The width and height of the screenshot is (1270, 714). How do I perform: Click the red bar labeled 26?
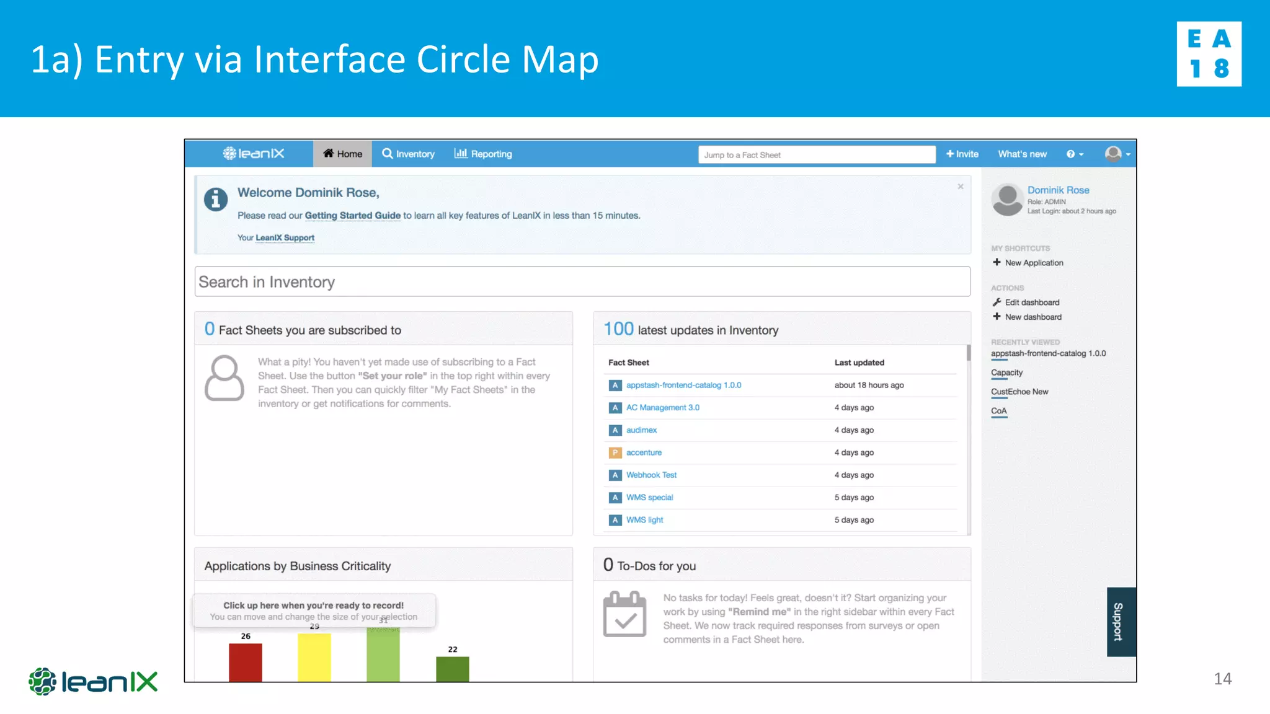[246, 663]
